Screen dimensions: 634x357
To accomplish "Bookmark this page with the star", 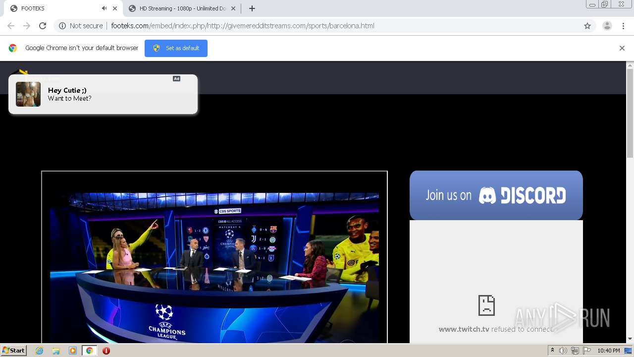I will click(587, 26).
